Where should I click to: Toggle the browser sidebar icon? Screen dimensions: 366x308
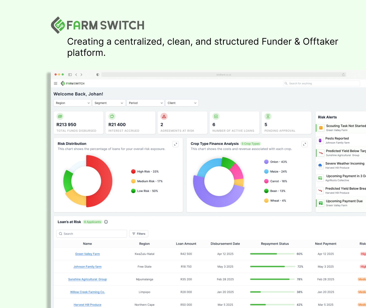(x=70, y=75)
